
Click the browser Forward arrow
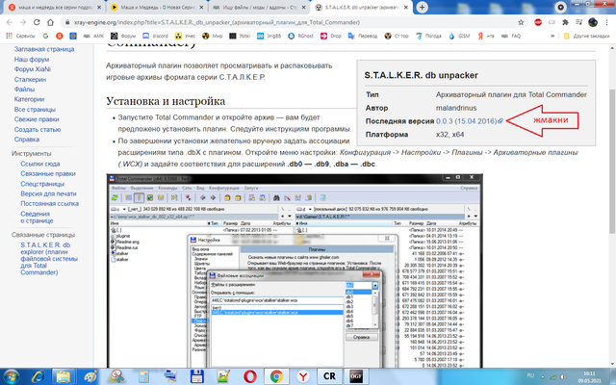(x=23, y=22)
